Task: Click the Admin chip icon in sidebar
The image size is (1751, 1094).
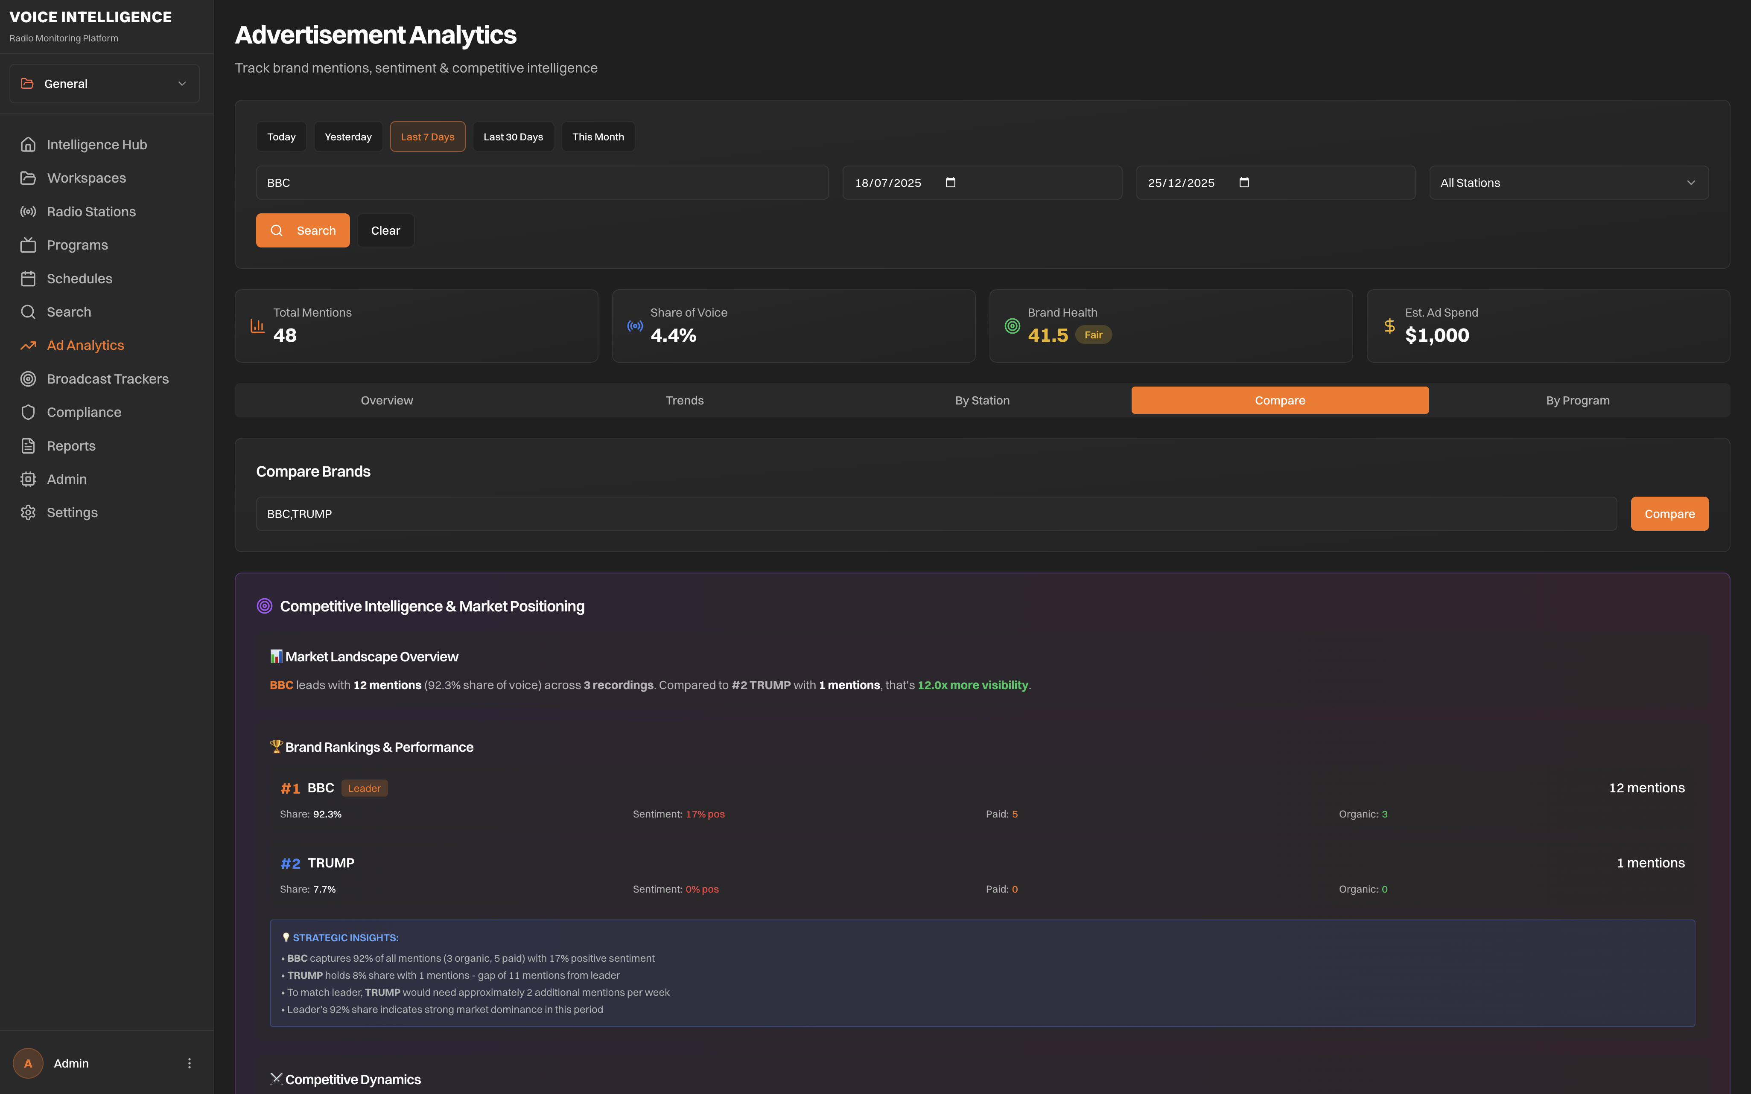Action: tap(28, 479)
